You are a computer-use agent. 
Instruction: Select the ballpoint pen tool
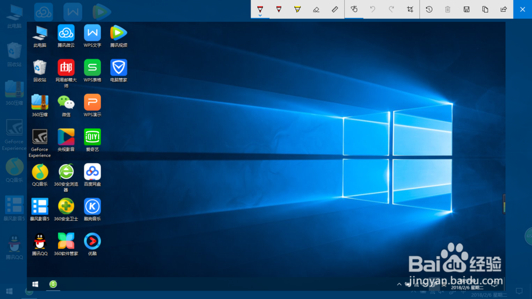pos(260,9)
